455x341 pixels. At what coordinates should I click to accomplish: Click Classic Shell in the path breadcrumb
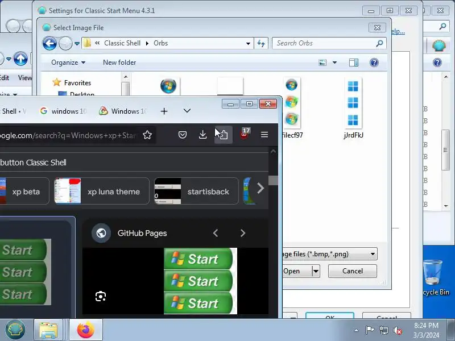pos(122,43)
